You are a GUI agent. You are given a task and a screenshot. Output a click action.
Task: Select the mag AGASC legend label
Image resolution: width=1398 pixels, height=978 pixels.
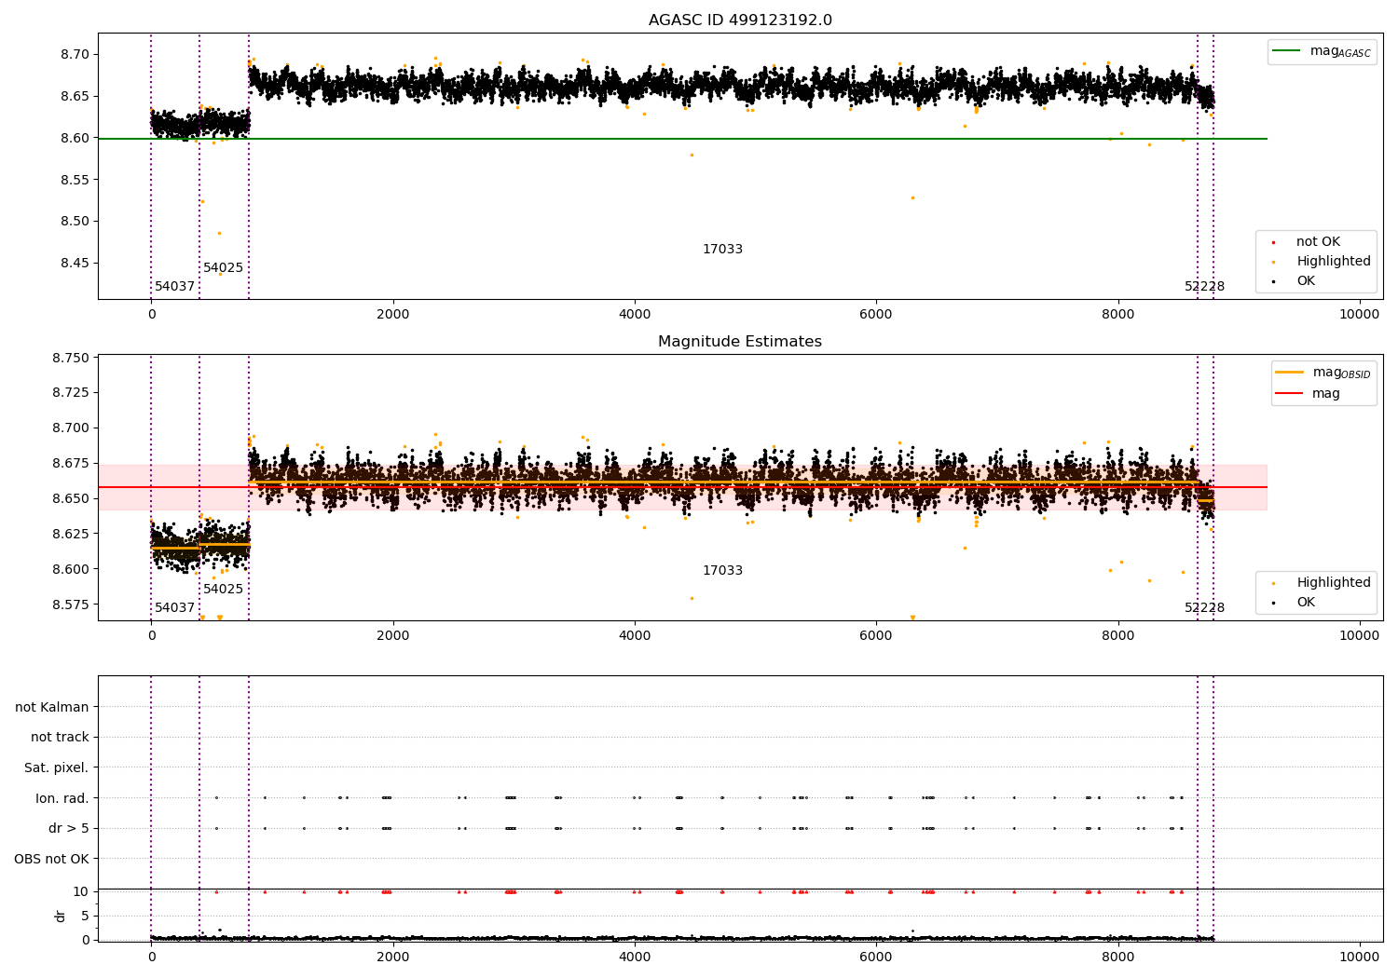point(1340,51)
